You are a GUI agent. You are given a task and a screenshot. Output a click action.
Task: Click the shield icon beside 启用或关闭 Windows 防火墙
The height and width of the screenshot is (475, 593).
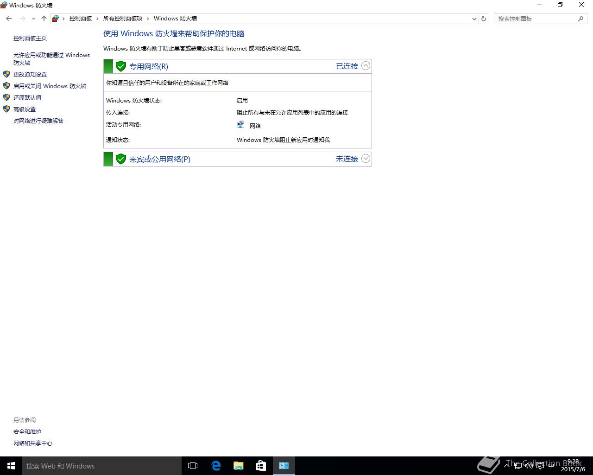pyautogui.click(x=6, y=86)
